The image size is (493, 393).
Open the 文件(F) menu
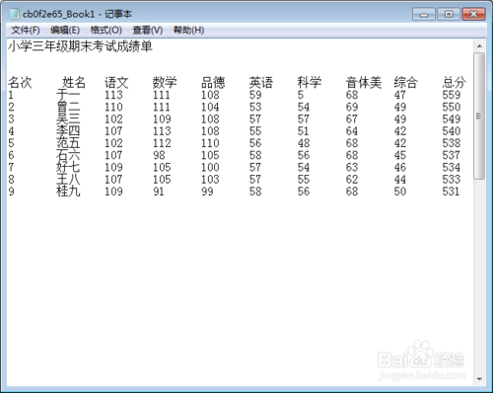[x=26, y=31]
